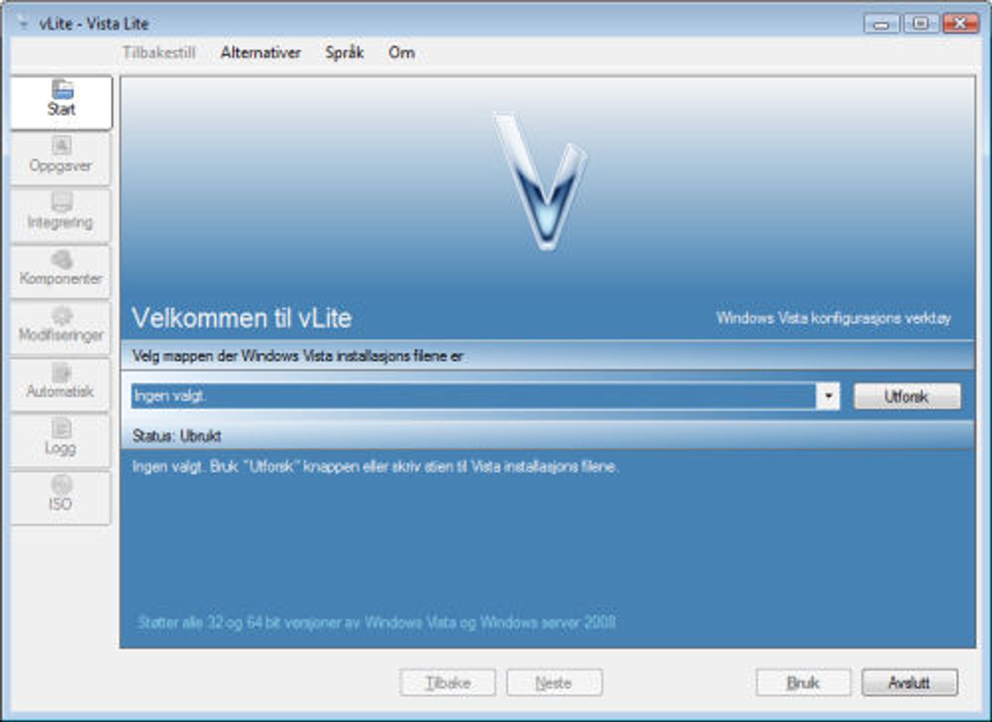Click the 'Ingen valgt.' path field
This screenshot has height=722, width=992.
point(474,396)
